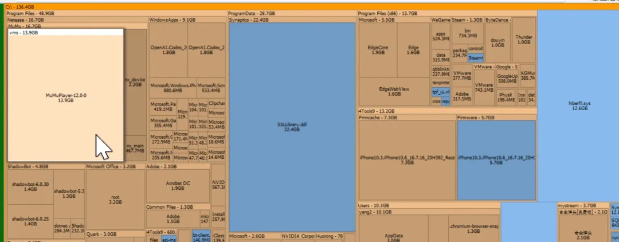Select the Acrobat DC 1.9GB block
The height and width of the screenshot is (242, 619).
coord(178,186)
